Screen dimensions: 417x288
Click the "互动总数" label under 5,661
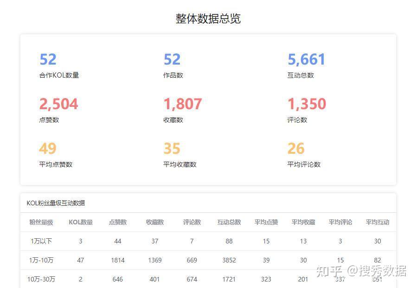(x=301, y=75)
